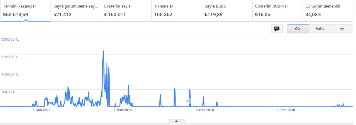Toggle daily view with Gün button

(298, 29)
